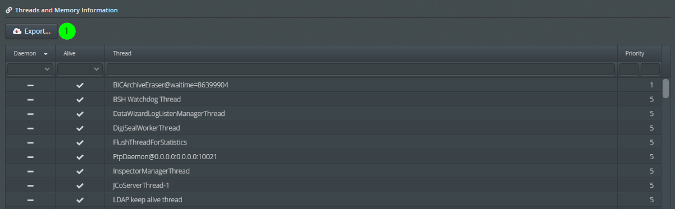Click the alive checkmark for FlushThreadForStatistics
Image resolution: width=675 pixels, height=209 pixels.
80,142
